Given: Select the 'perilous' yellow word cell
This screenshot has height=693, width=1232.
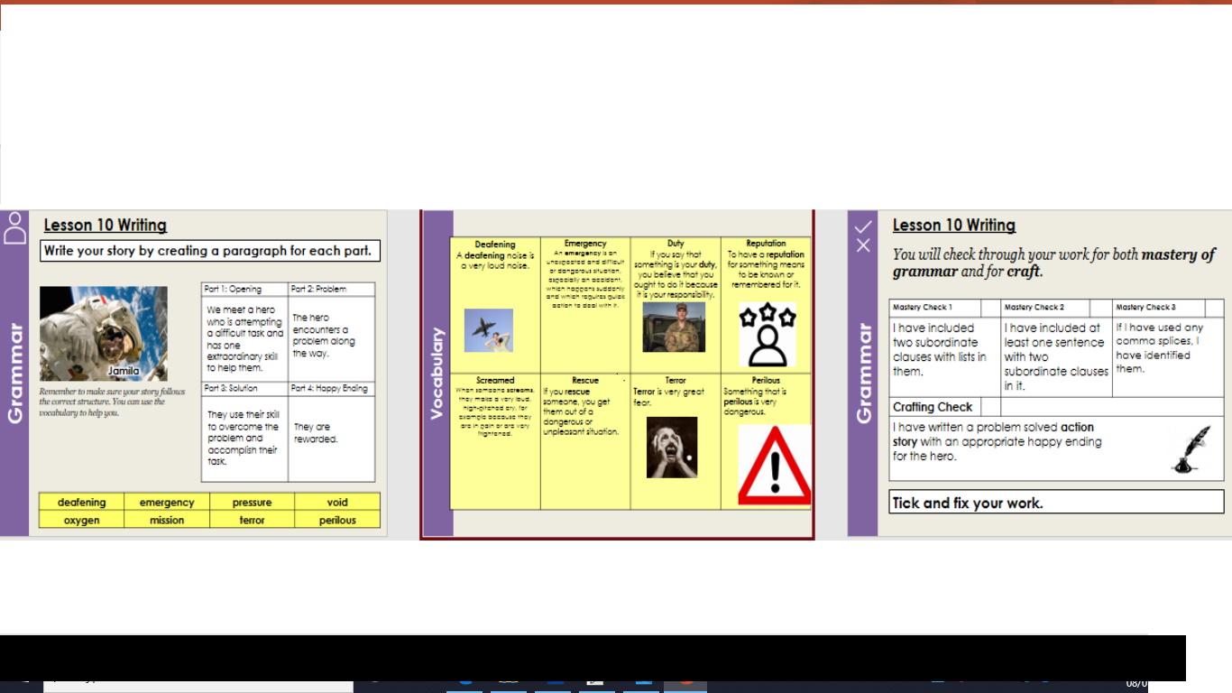Looking at the screenshot, I should point(337,520).
